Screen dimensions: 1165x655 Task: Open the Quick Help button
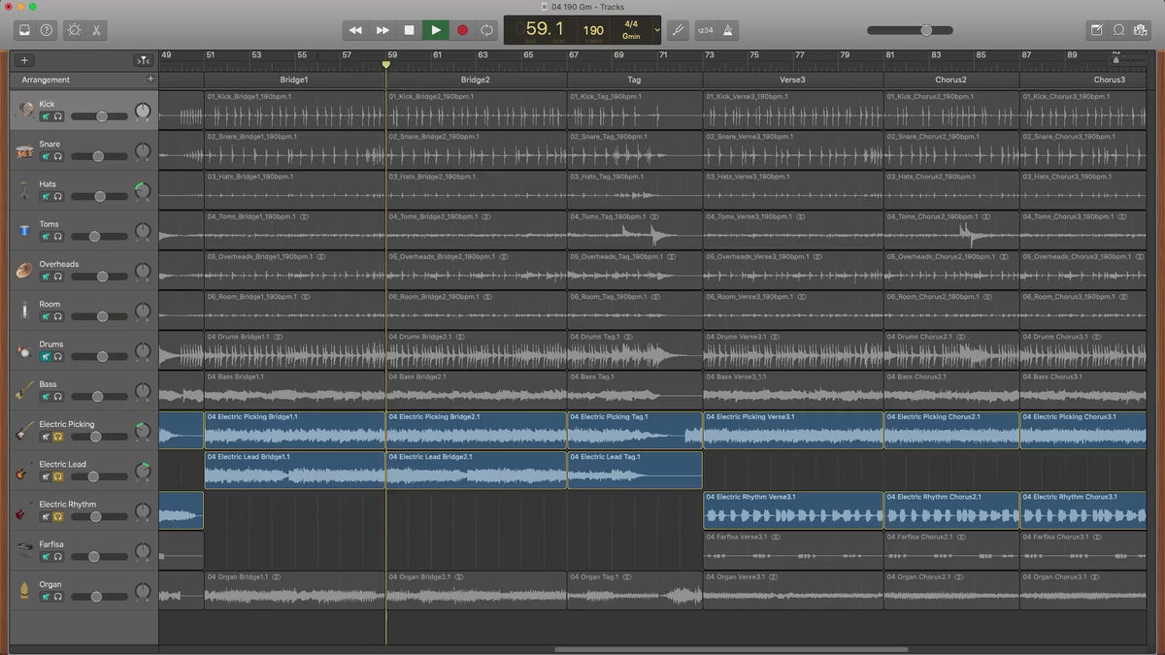point(47,30)
